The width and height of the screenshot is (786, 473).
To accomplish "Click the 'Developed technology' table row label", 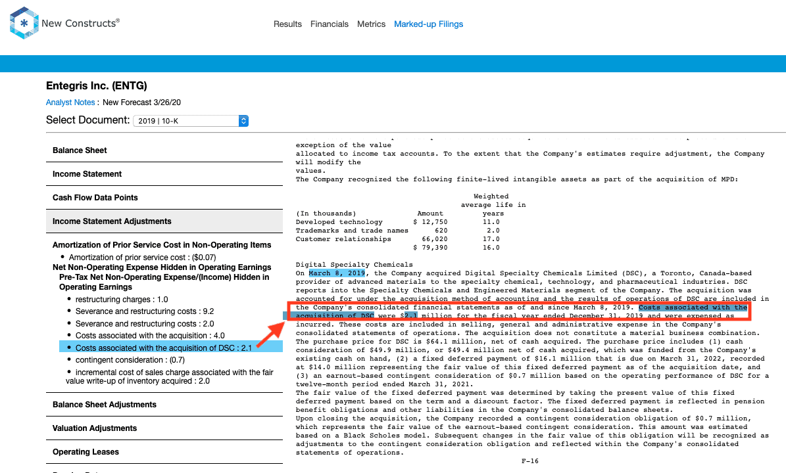I will (x=339, y=222).
